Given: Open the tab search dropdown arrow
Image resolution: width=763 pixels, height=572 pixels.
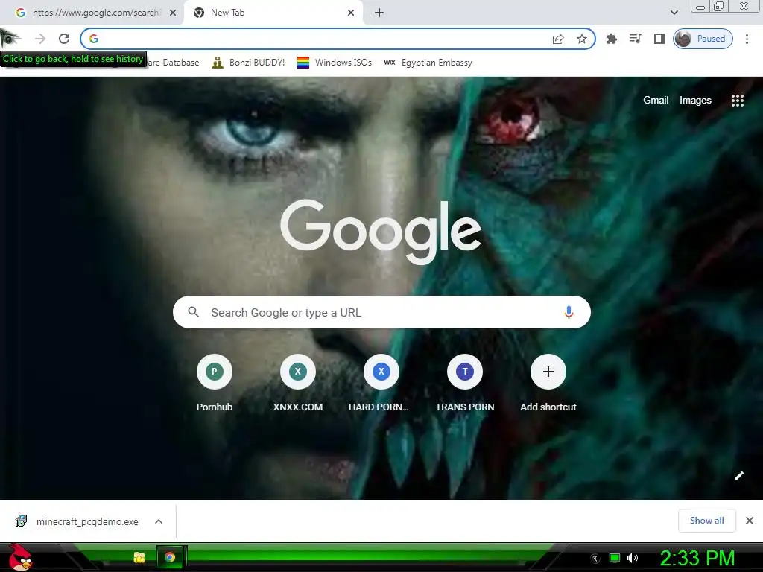Looking at the screenshot, I should (x=674, y=13).
